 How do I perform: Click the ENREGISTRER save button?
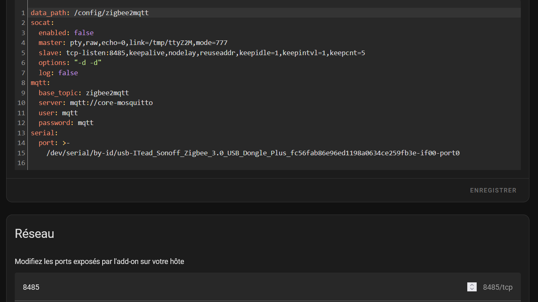click(x=493, y=190)
